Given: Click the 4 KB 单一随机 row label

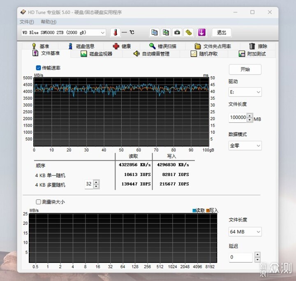Looking at the screenshot, I should click(50, 176).
